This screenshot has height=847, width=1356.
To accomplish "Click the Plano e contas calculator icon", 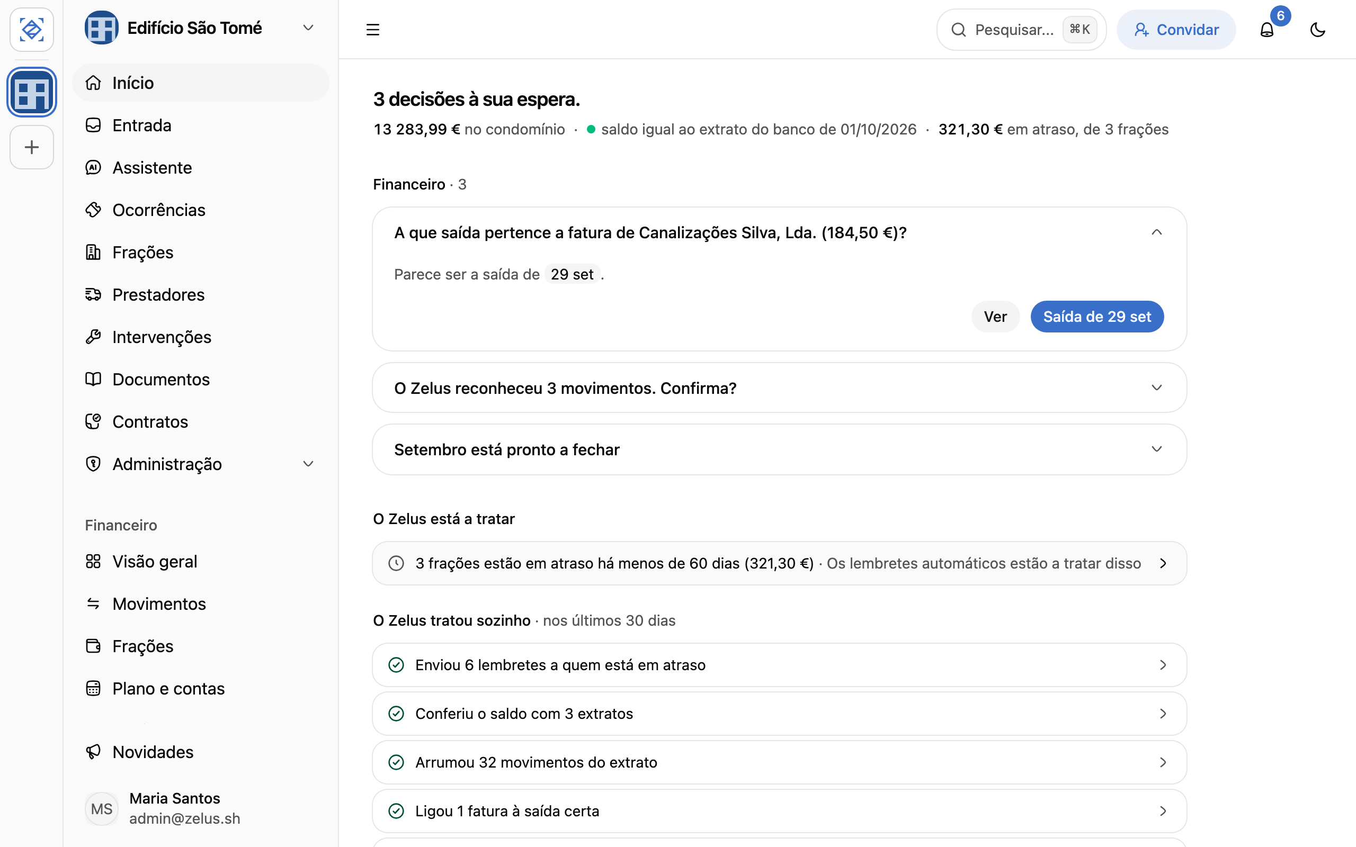I will [93, 688].
